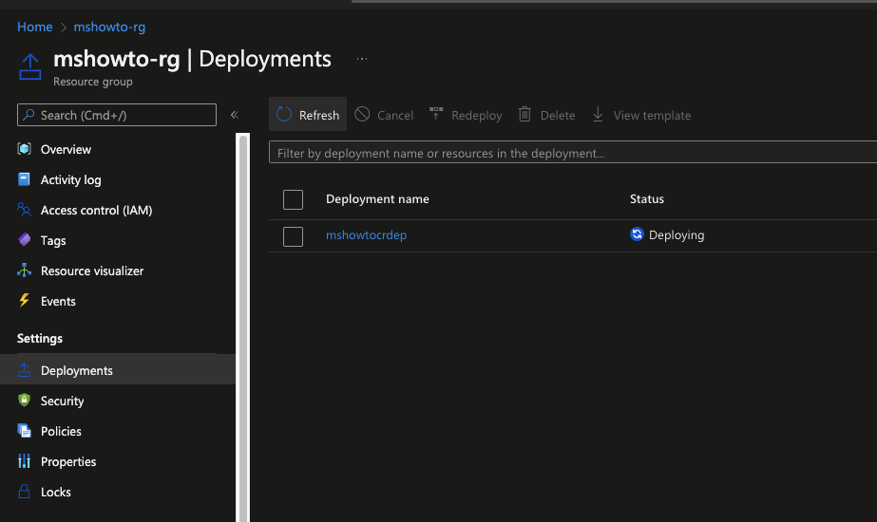Screen dimensions: 877x522
Task: Collapse the sidebar with the double chevron
Action: click(235, 115)
